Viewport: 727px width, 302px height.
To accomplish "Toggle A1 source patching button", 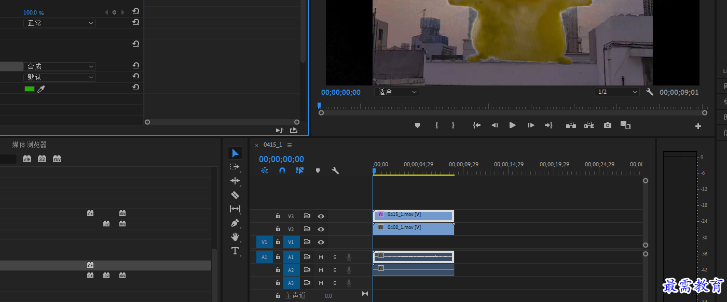I will [264, 257].
